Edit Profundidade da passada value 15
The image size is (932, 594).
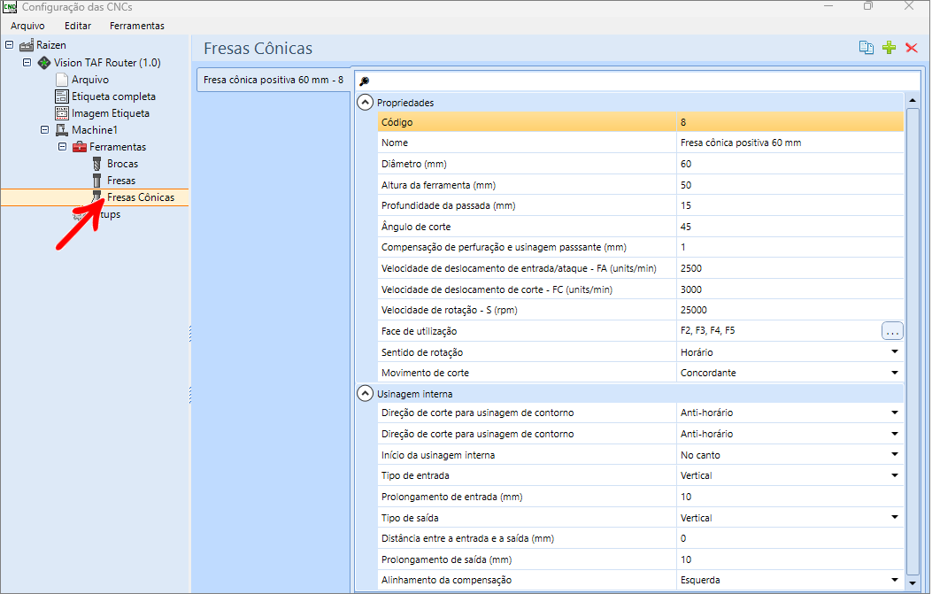790,205
